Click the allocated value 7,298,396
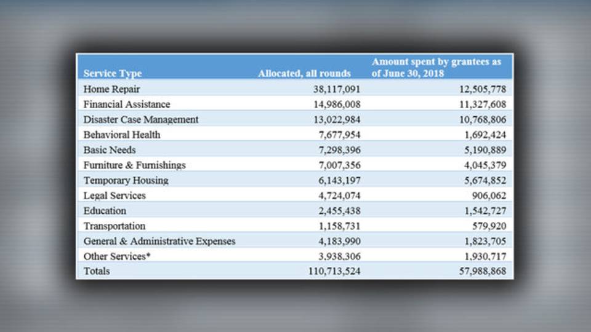This screenshot has height=332, width=591. [339, 150]
